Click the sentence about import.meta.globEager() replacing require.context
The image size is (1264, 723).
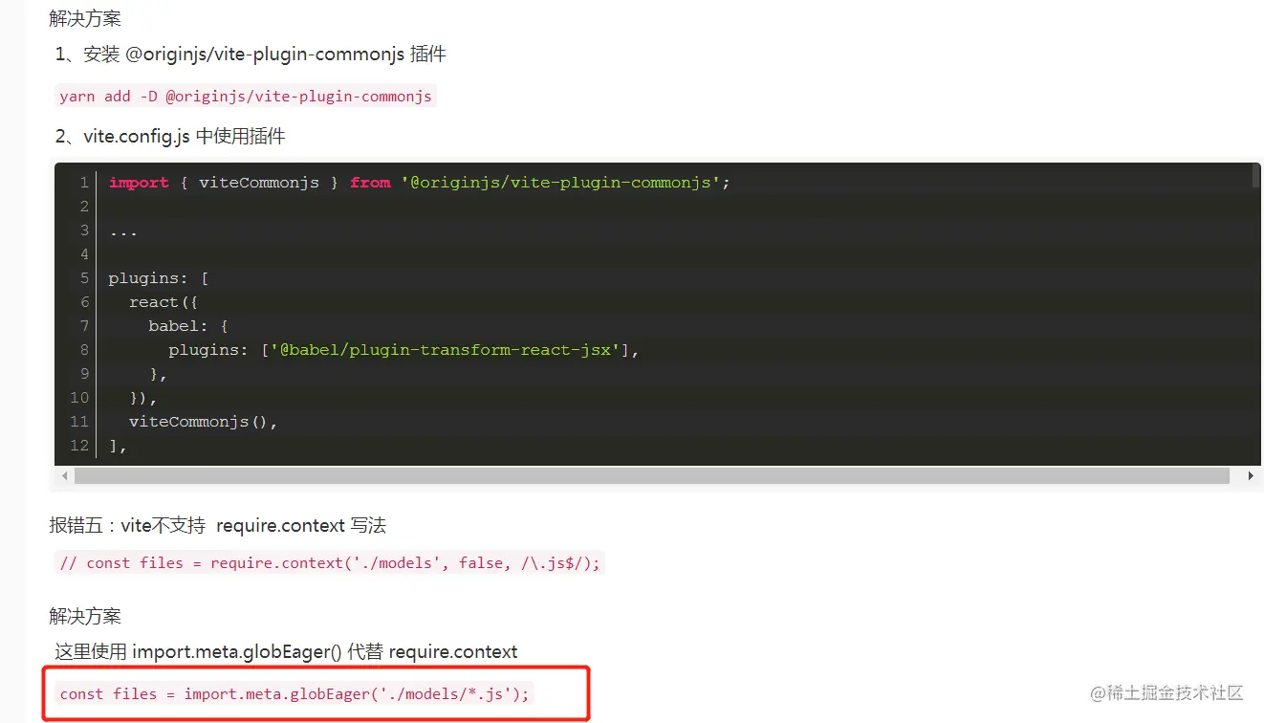click(286, 652)
